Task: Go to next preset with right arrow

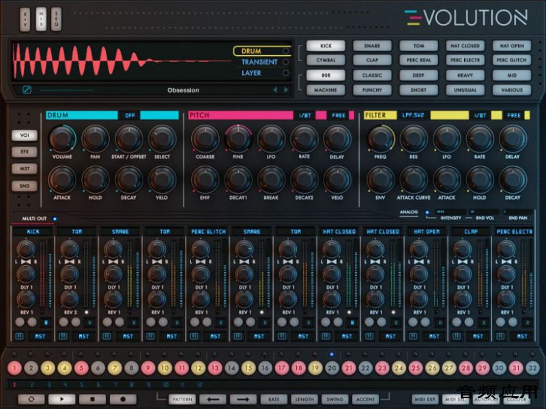Action: pyautogui.click(x=286, y=90)
